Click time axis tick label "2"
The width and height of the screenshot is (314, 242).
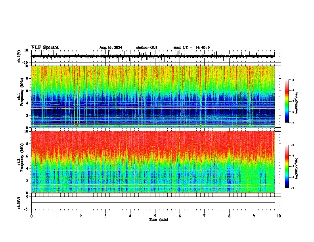tap(81, 216)
